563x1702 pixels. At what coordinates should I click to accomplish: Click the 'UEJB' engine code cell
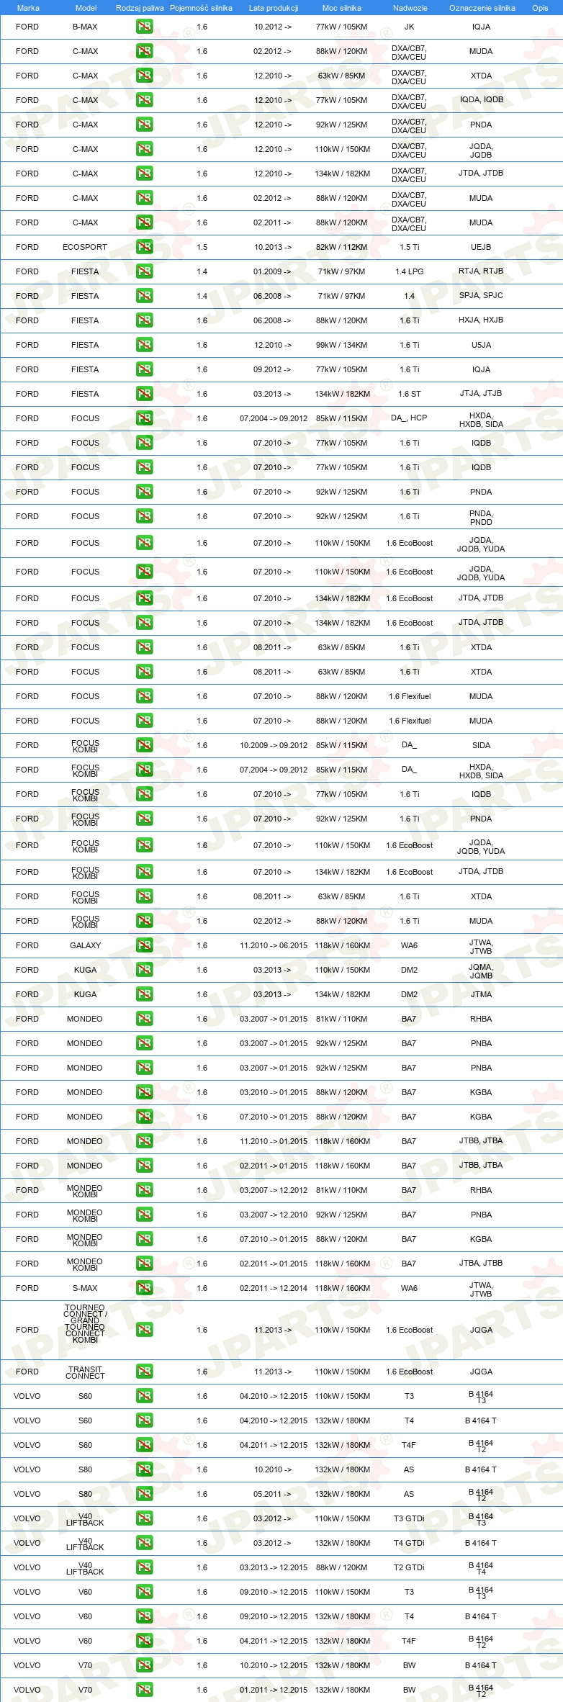click(481, 247)
